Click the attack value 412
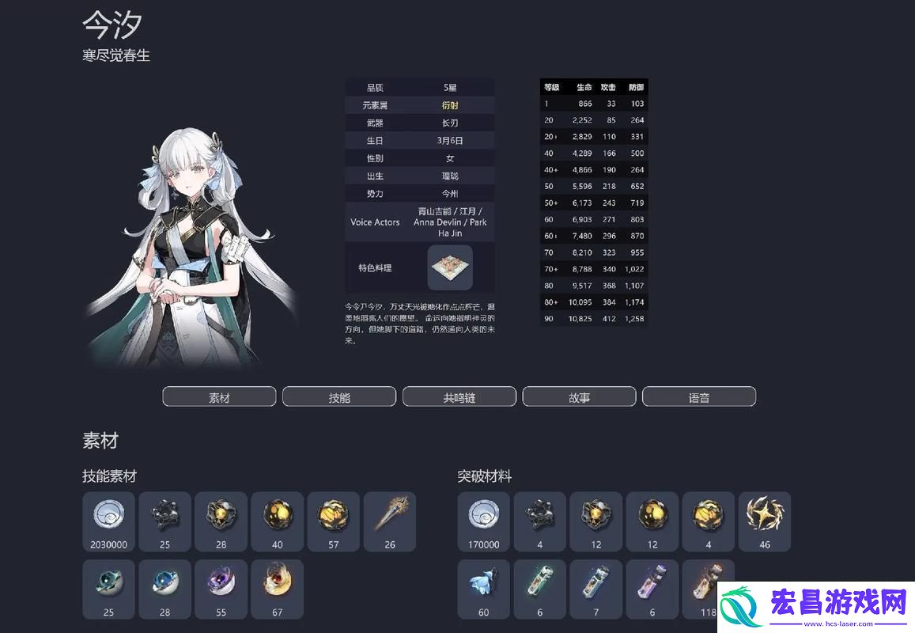Screen dimensions: 915x633 (609, 319)
